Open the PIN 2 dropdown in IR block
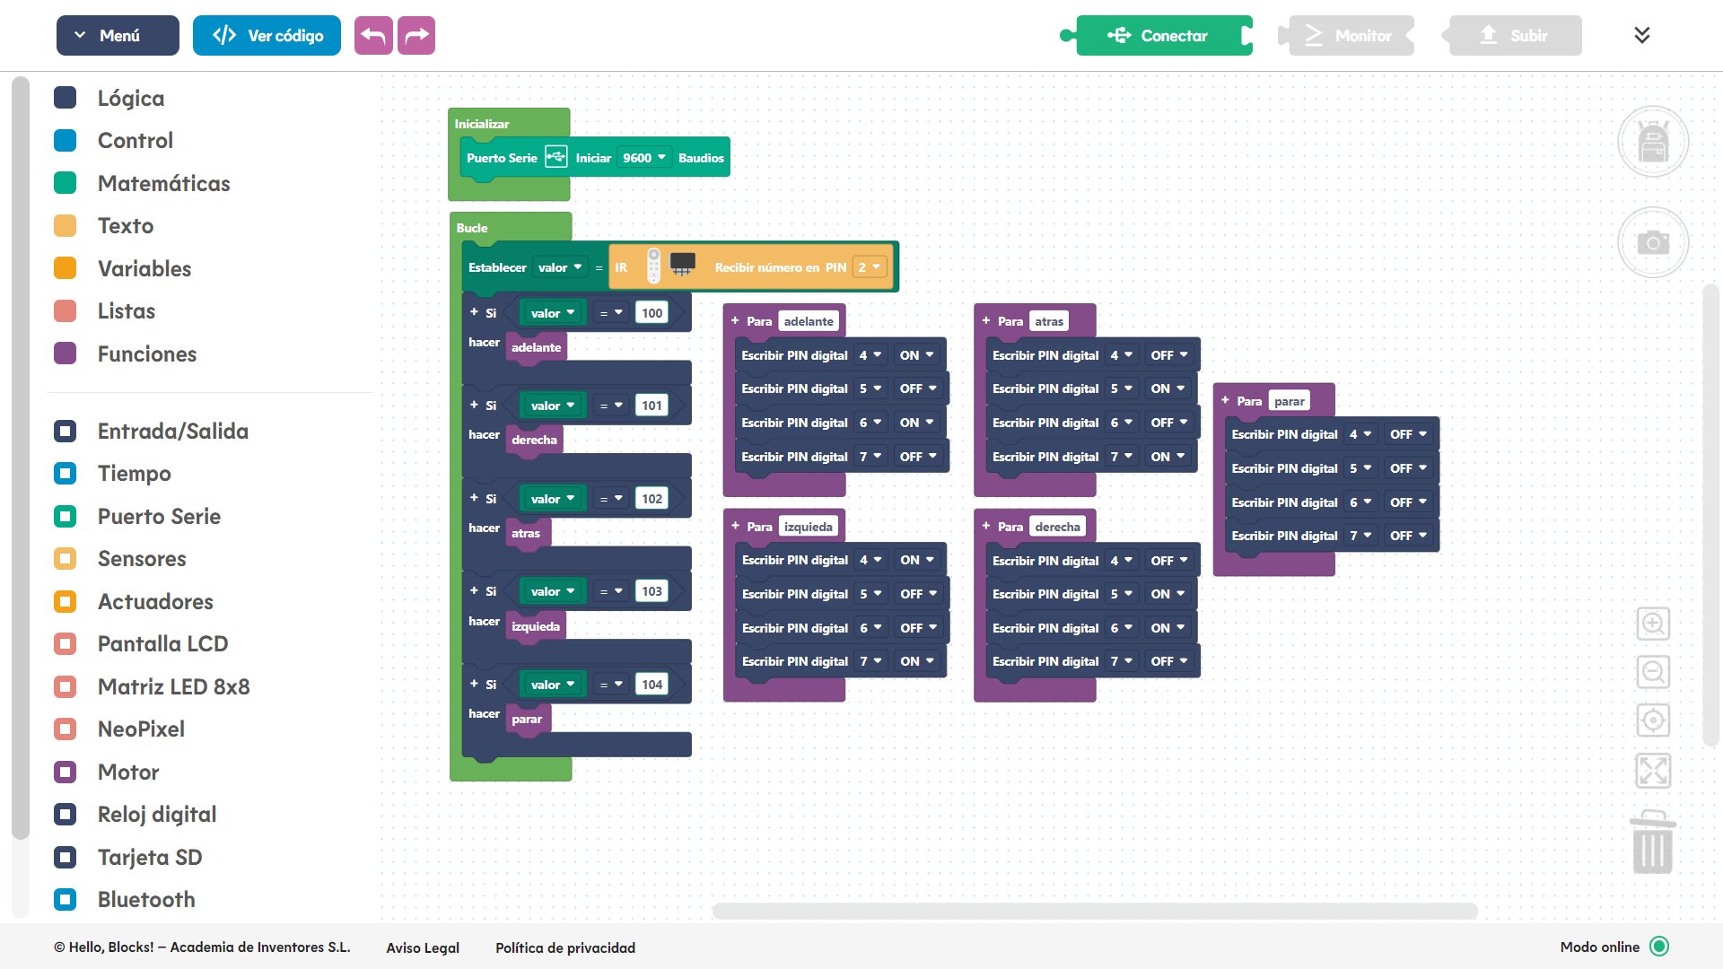 point(869,267)
